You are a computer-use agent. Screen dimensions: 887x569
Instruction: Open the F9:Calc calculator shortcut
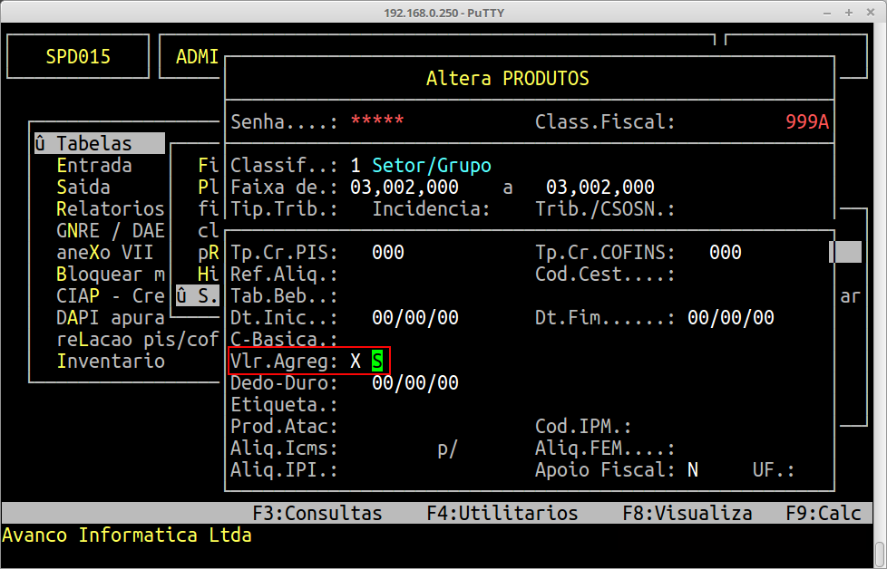pos(824,513)
